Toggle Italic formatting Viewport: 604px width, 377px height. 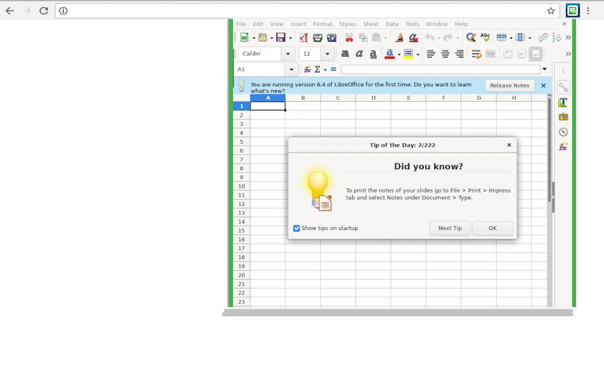point(359,54)
